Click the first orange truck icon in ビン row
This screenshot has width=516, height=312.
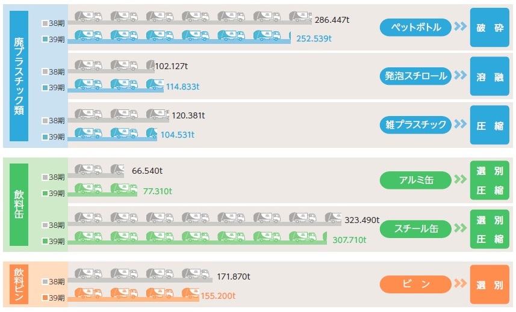tap(88, 293)
